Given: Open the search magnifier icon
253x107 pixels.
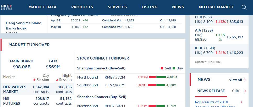Looking at the screenshot, I should click(x=244, y=7).
